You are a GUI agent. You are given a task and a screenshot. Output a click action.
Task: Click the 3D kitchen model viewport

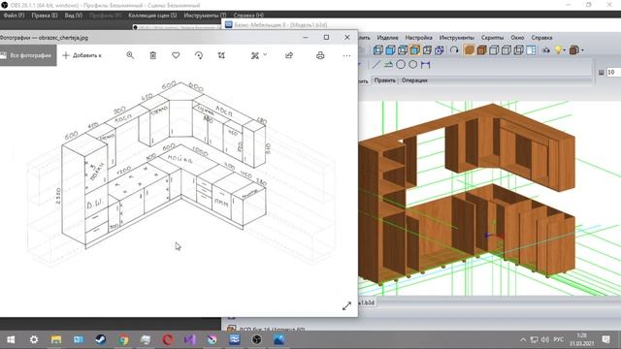[x=489, y=198]
